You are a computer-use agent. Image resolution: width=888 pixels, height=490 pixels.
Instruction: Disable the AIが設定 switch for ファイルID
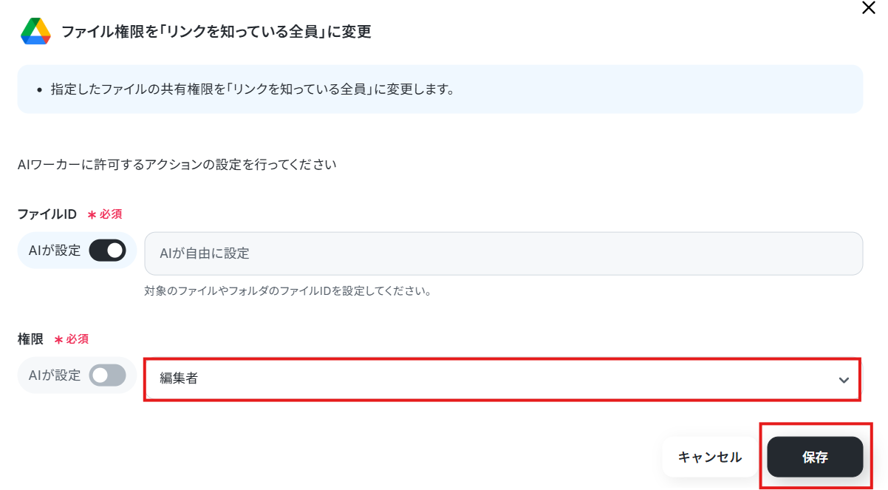click(x=108, y=251)
